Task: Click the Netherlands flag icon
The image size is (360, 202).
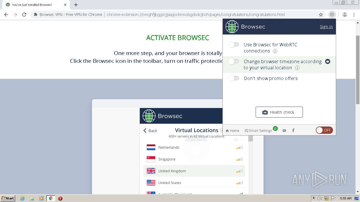Action: (151, 147)
